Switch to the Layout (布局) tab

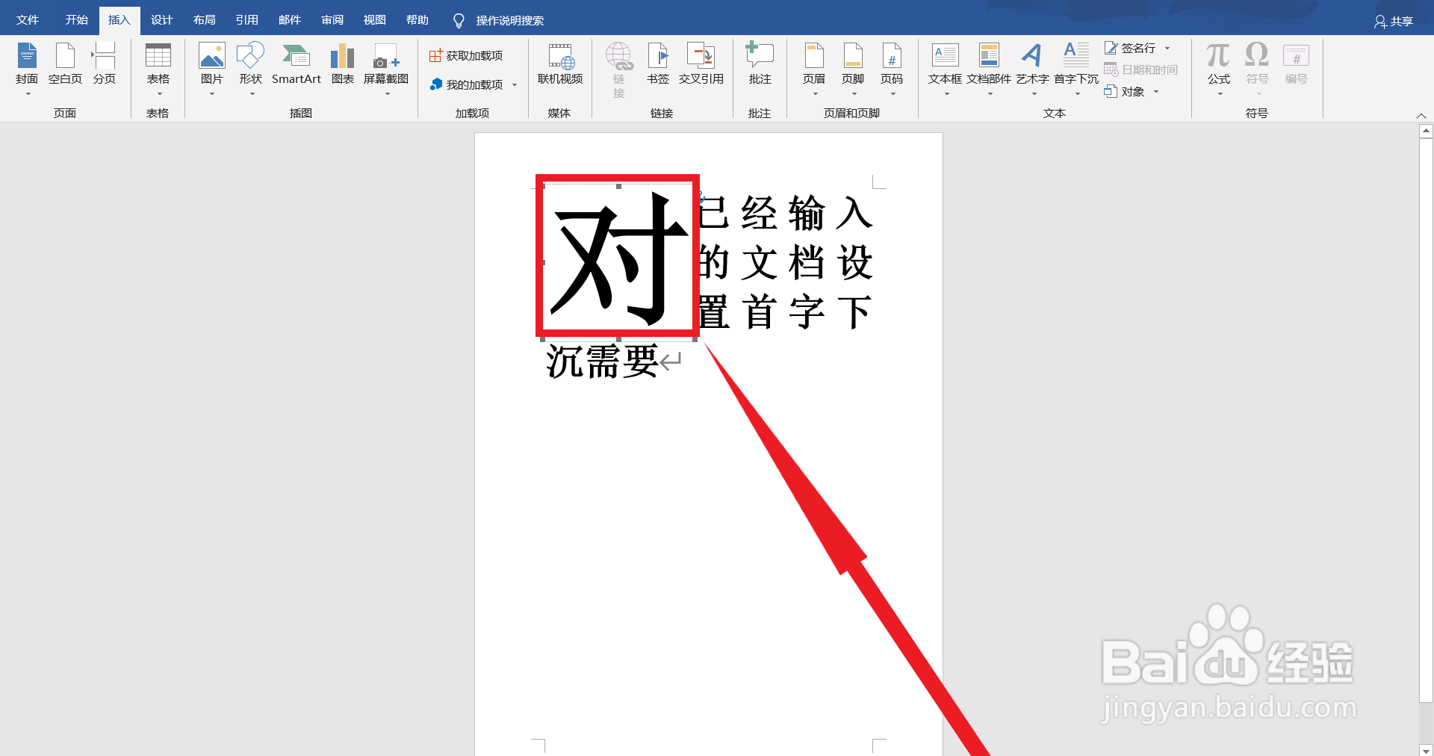204,20
